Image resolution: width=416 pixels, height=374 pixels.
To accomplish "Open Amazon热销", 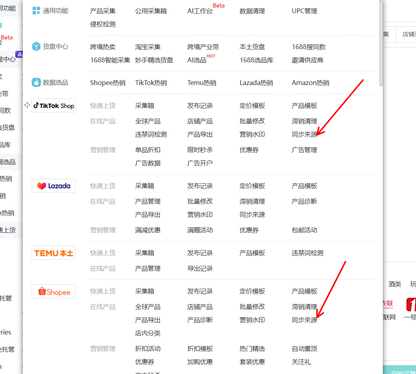I will pos(311,83).
